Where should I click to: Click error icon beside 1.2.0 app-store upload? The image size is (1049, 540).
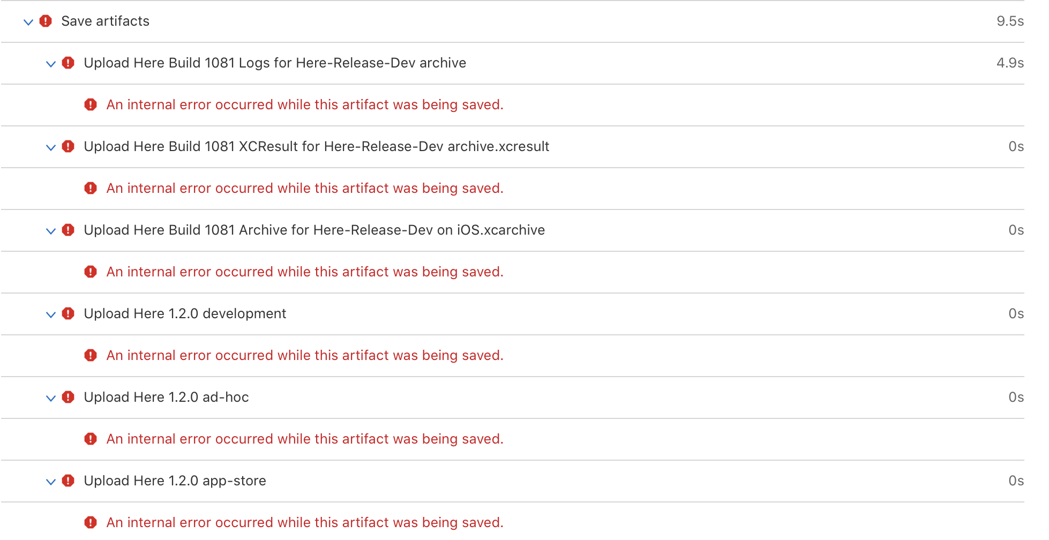68,481
